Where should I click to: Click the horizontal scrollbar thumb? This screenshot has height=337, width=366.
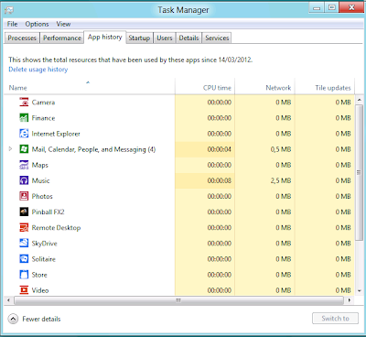pyautogui.click(x=178, y=300)
